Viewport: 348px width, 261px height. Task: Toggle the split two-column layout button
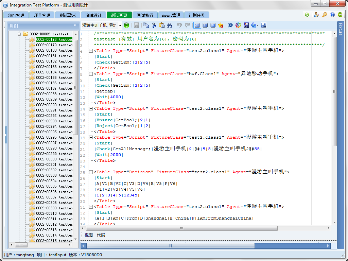pos(205,25)
